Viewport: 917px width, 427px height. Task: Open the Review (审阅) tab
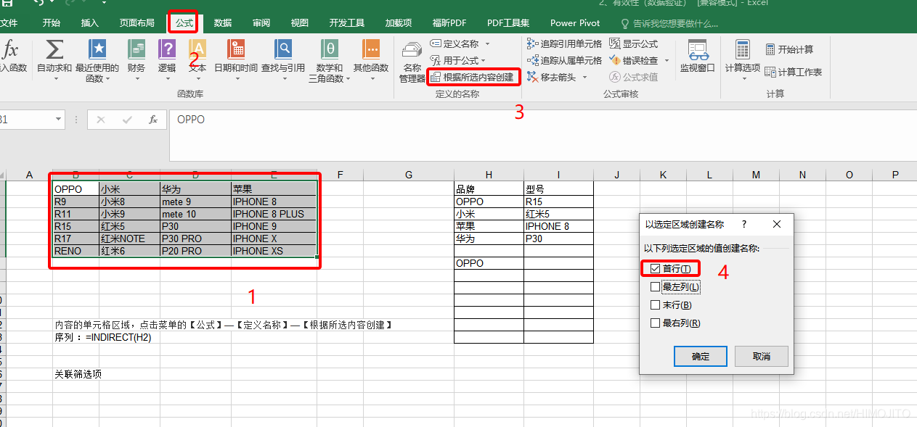pyautogui.click(x=261, y=23)
